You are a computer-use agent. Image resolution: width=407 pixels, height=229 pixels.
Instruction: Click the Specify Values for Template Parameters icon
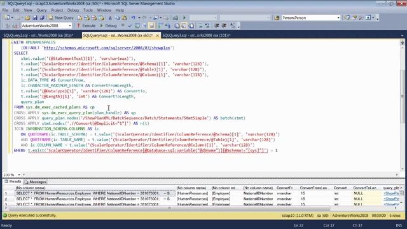[x=232, y=25]
